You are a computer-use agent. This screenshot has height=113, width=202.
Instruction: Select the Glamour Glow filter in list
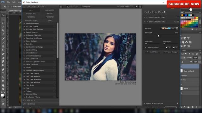(x=32, y=94)
